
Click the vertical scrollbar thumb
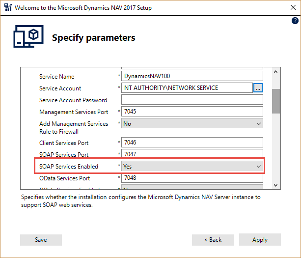tap(275, 101)
